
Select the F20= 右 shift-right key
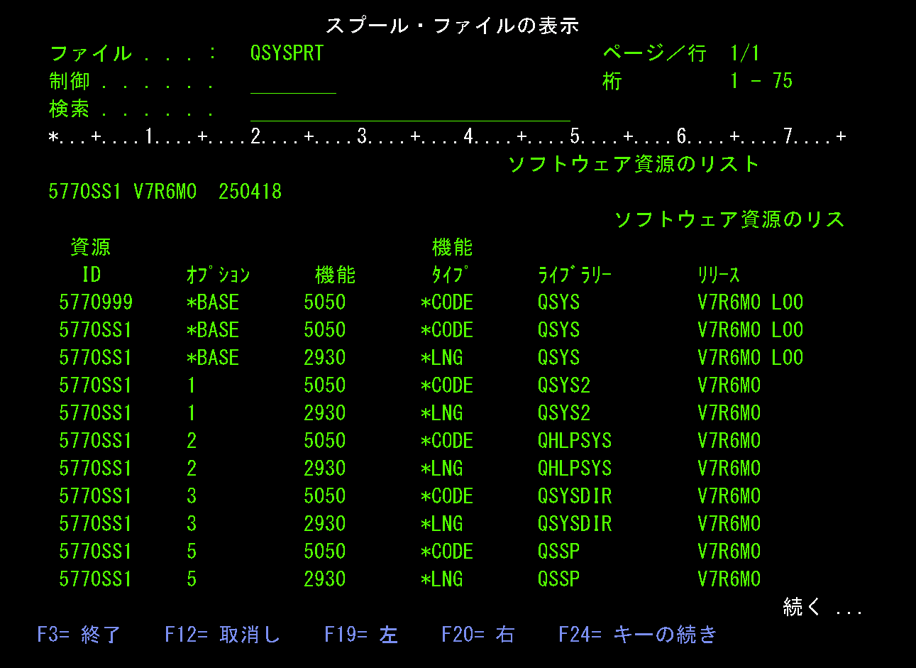(478, 634)
